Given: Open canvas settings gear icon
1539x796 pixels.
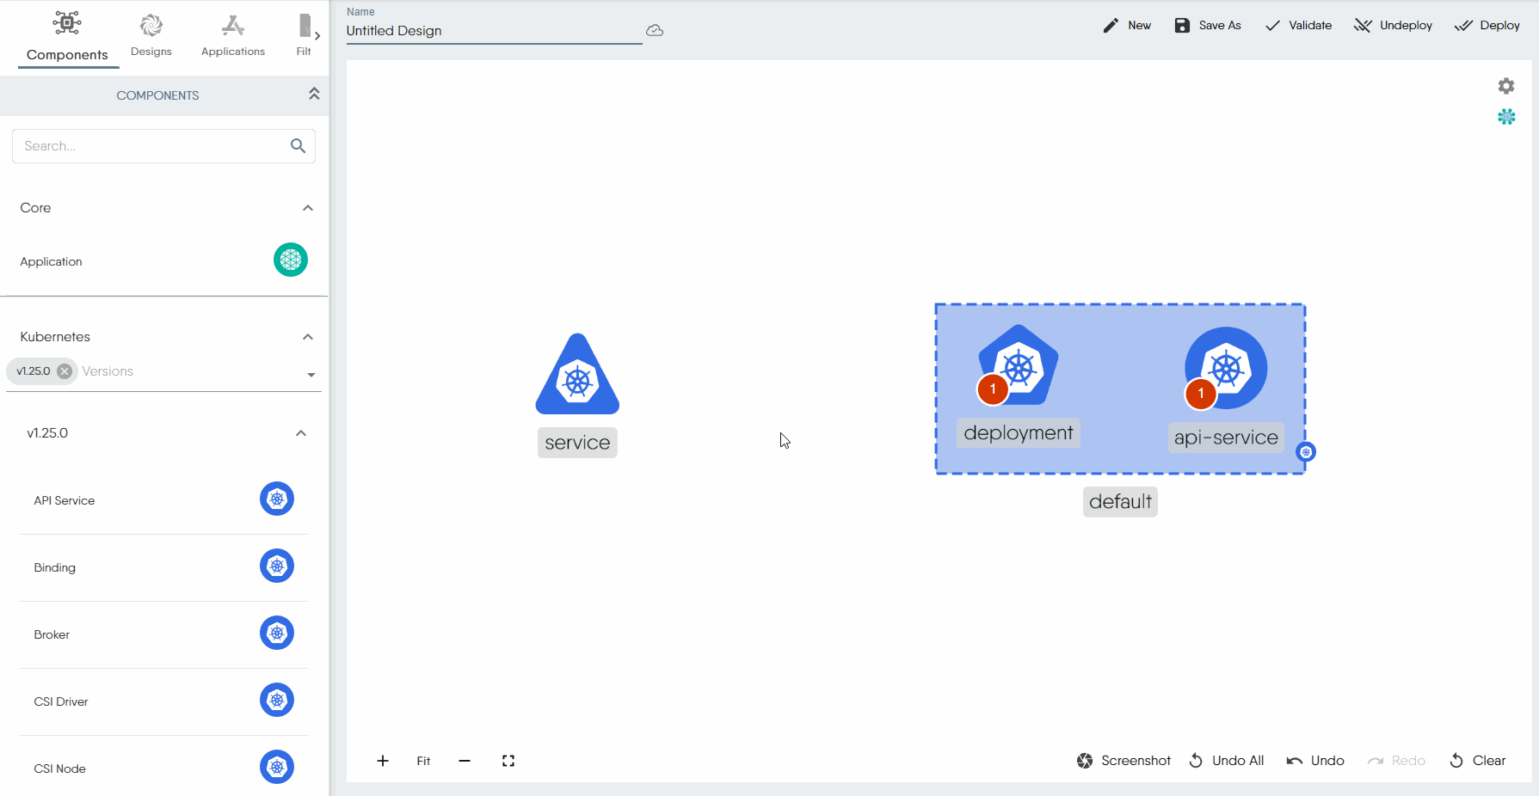Looking at the screenshot, I should 1505,86.
